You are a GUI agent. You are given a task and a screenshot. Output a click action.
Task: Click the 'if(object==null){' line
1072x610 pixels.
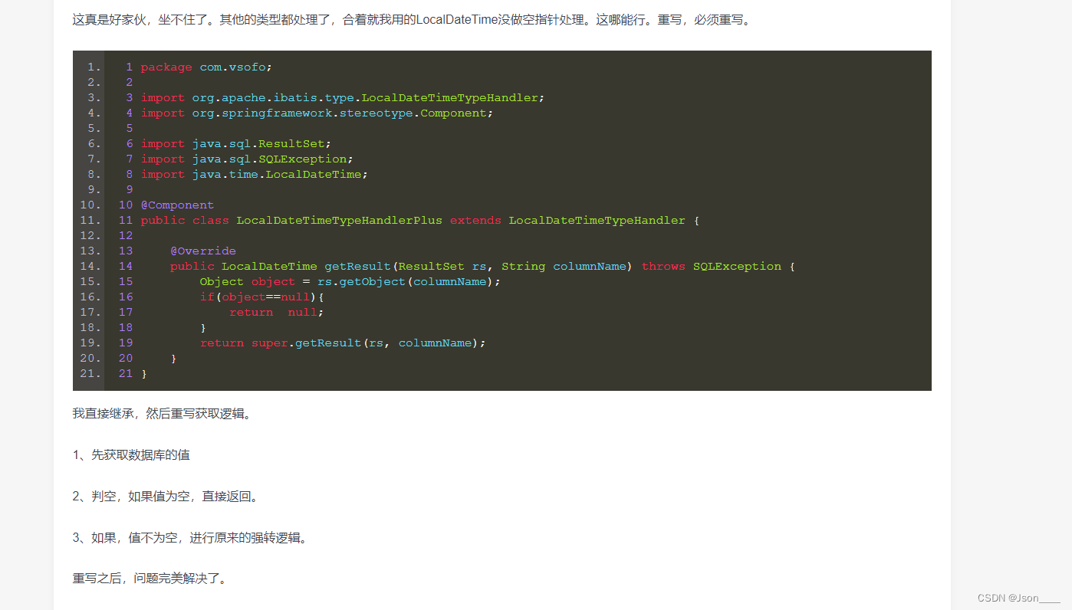(262, 297)
